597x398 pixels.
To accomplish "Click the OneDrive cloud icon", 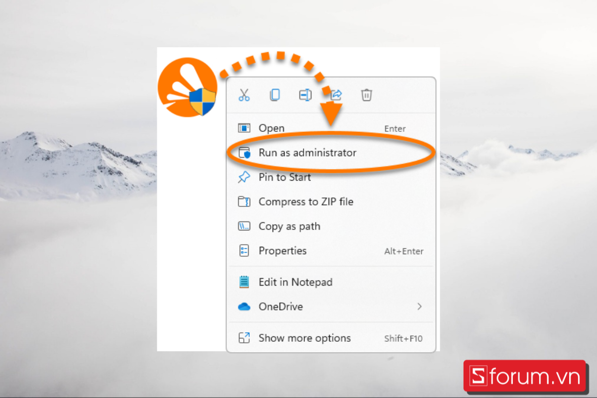I will (244, 307).
